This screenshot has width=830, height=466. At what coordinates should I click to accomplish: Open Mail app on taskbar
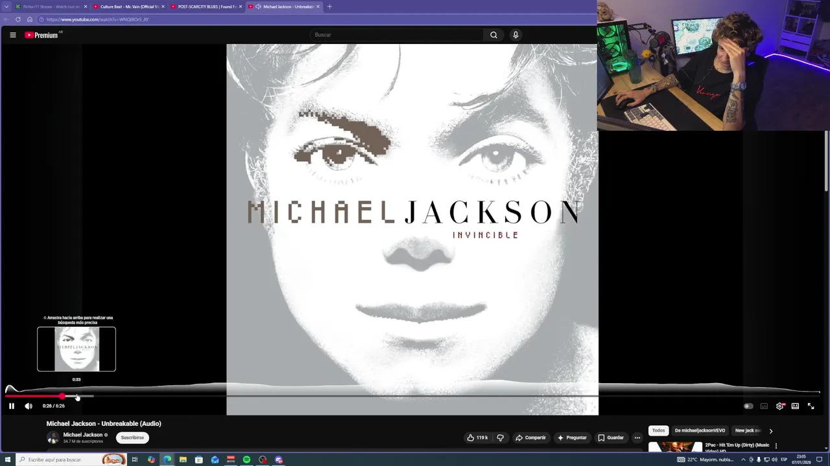tap(215, 460)
